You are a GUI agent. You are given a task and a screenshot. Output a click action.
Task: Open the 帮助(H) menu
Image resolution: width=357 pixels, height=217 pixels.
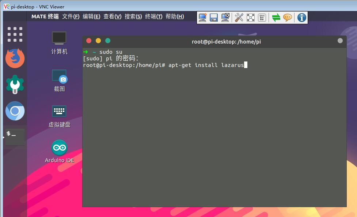tap(175, 16)
